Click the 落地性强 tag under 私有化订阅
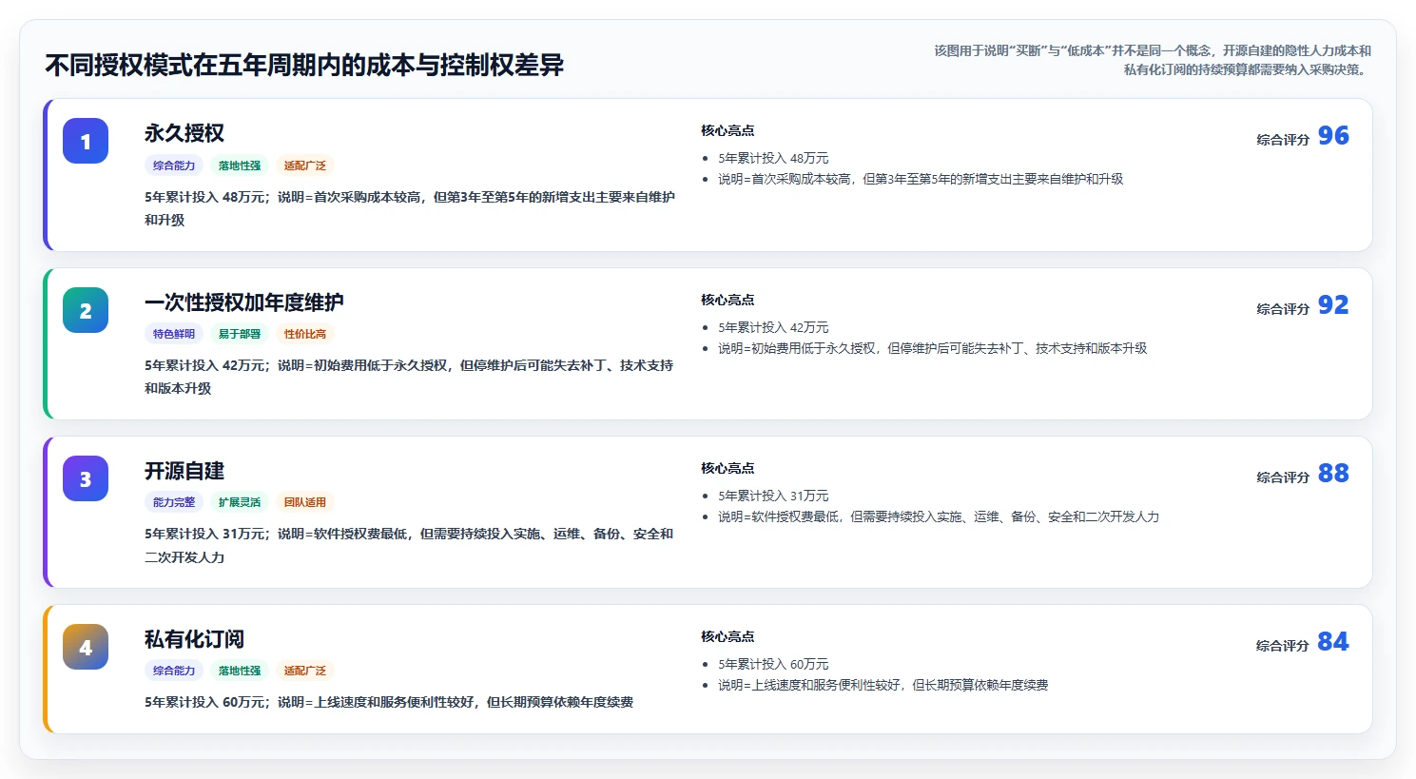The width and height of the screenshot is (1416, 779). coord(240,671)
